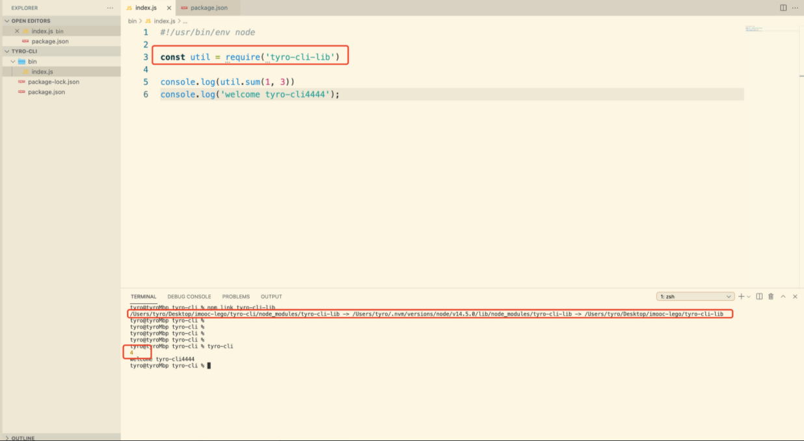
Task: Split the editor to the right
Action: point(783,8)
